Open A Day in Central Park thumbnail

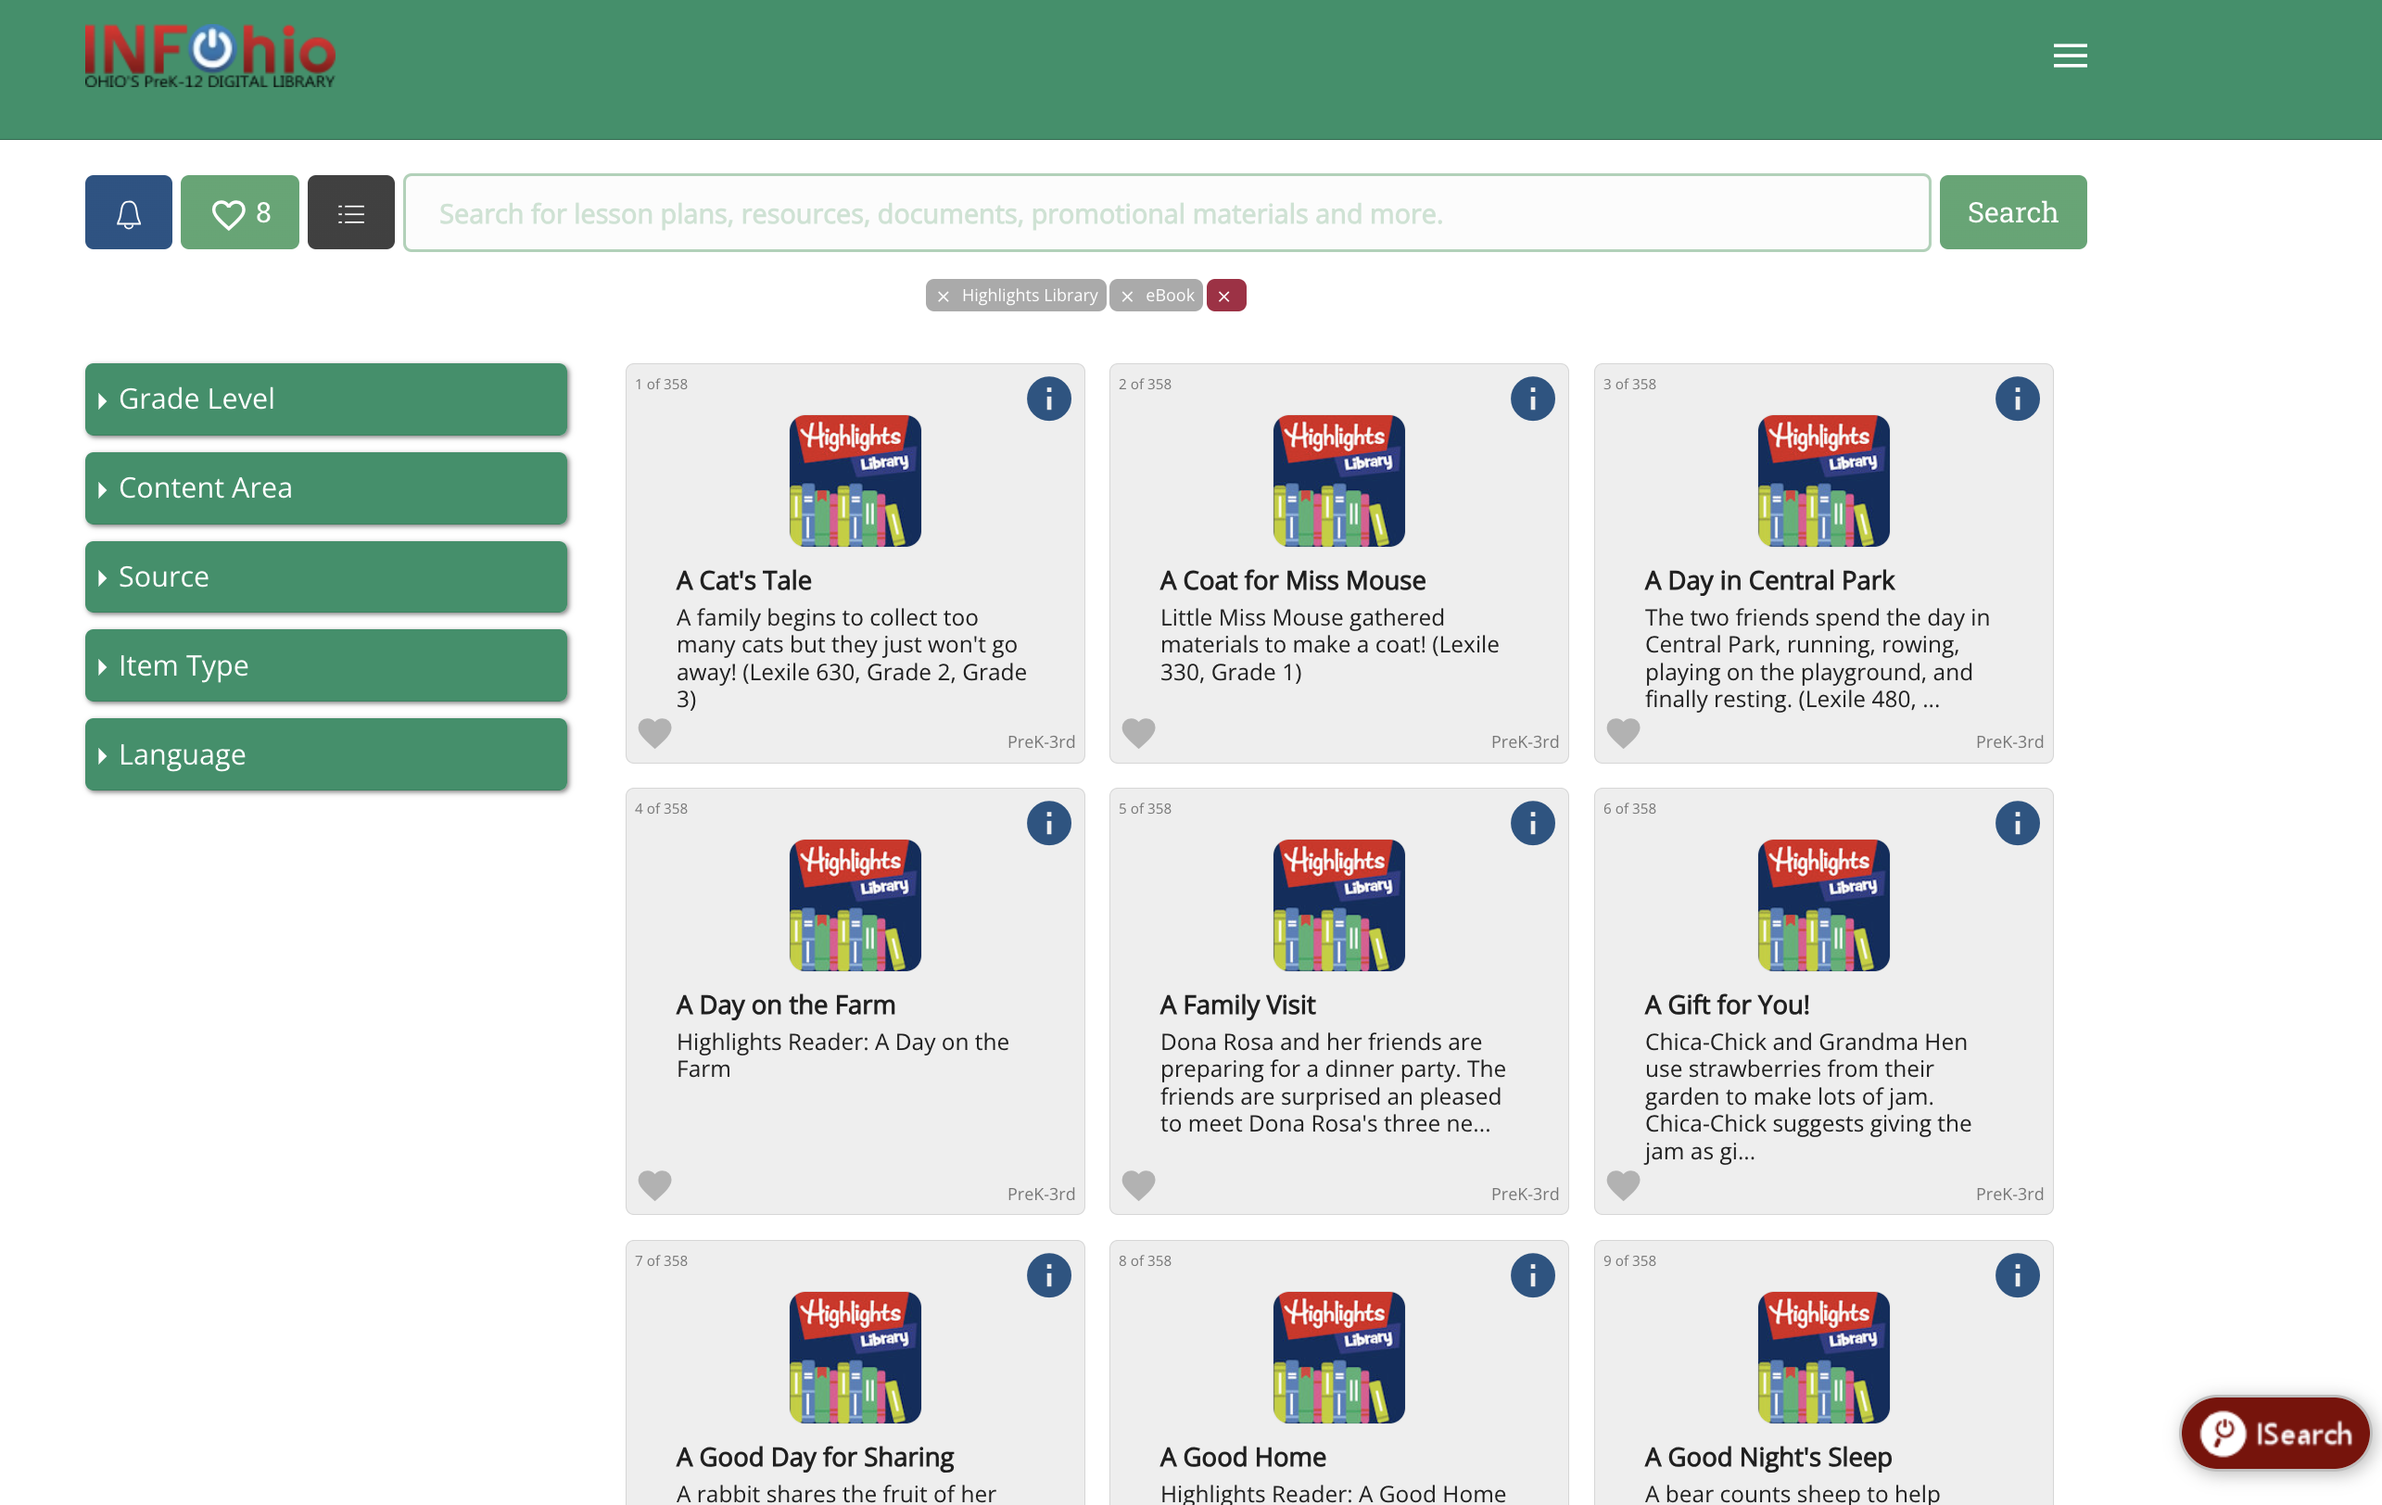pyautogui.click(x=1823, y=482)
